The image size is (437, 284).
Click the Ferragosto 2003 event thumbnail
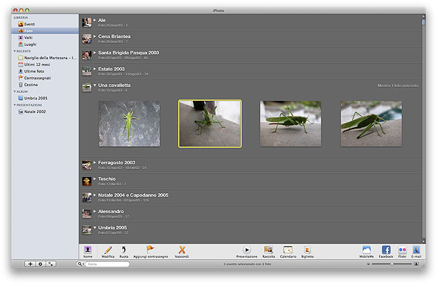tap(87, 165)
